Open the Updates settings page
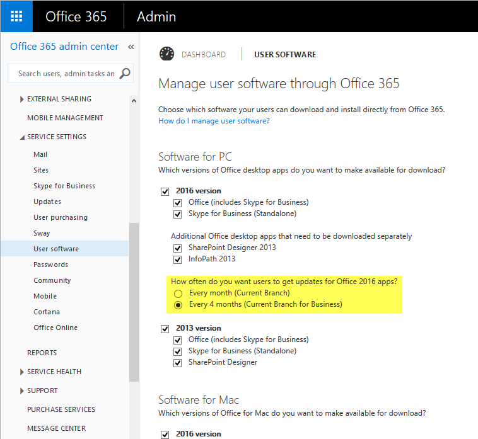The height and width of the screenshot is (439, 478). (x=47, y=202)
